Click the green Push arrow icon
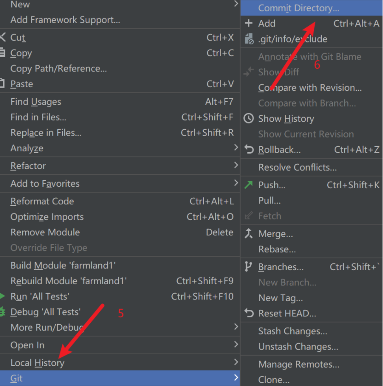This screenshot has height=386, width=383. coord(249,185)
